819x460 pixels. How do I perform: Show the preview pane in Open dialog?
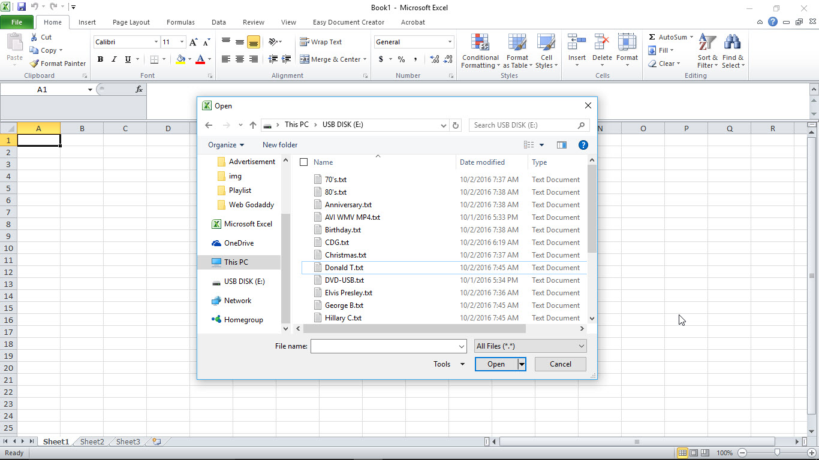click(562, 145)
